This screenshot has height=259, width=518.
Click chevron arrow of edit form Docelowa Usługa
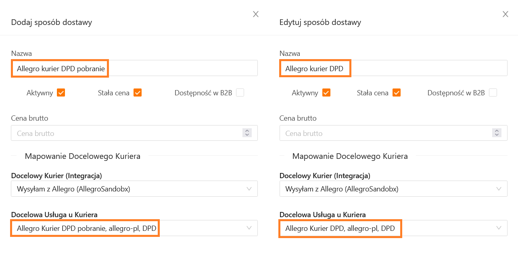click(x=499, y=228)
